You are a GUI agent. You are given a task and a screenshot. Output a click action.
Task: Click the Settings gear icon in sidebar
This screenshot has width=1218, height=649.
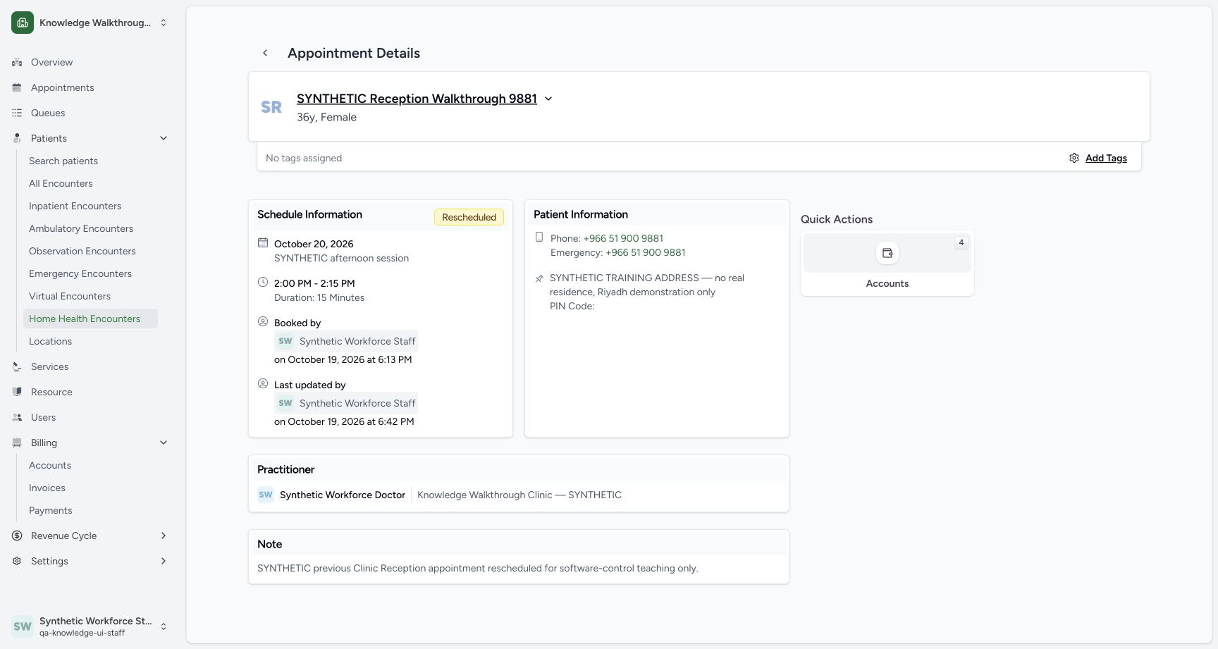click(17, 561)
